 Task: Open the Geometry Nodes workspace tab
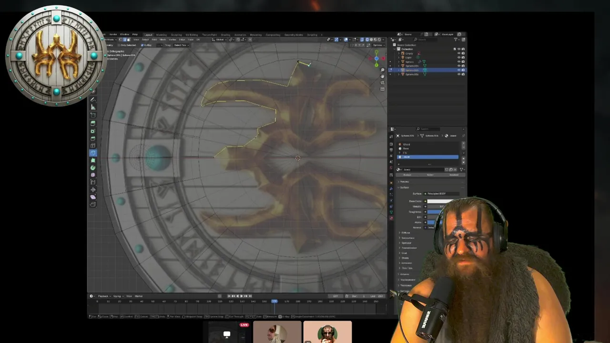tap(294, 35)
